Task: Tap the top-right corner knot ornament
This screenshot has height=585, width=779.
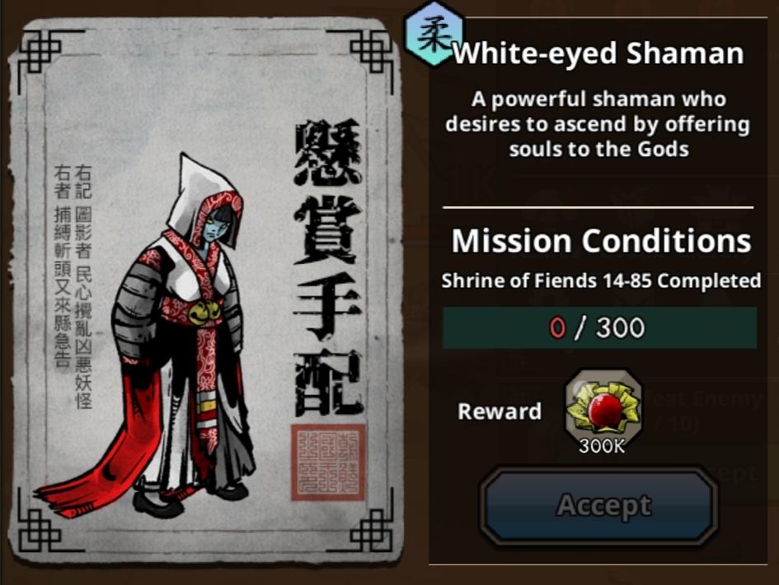Action: 371,54
